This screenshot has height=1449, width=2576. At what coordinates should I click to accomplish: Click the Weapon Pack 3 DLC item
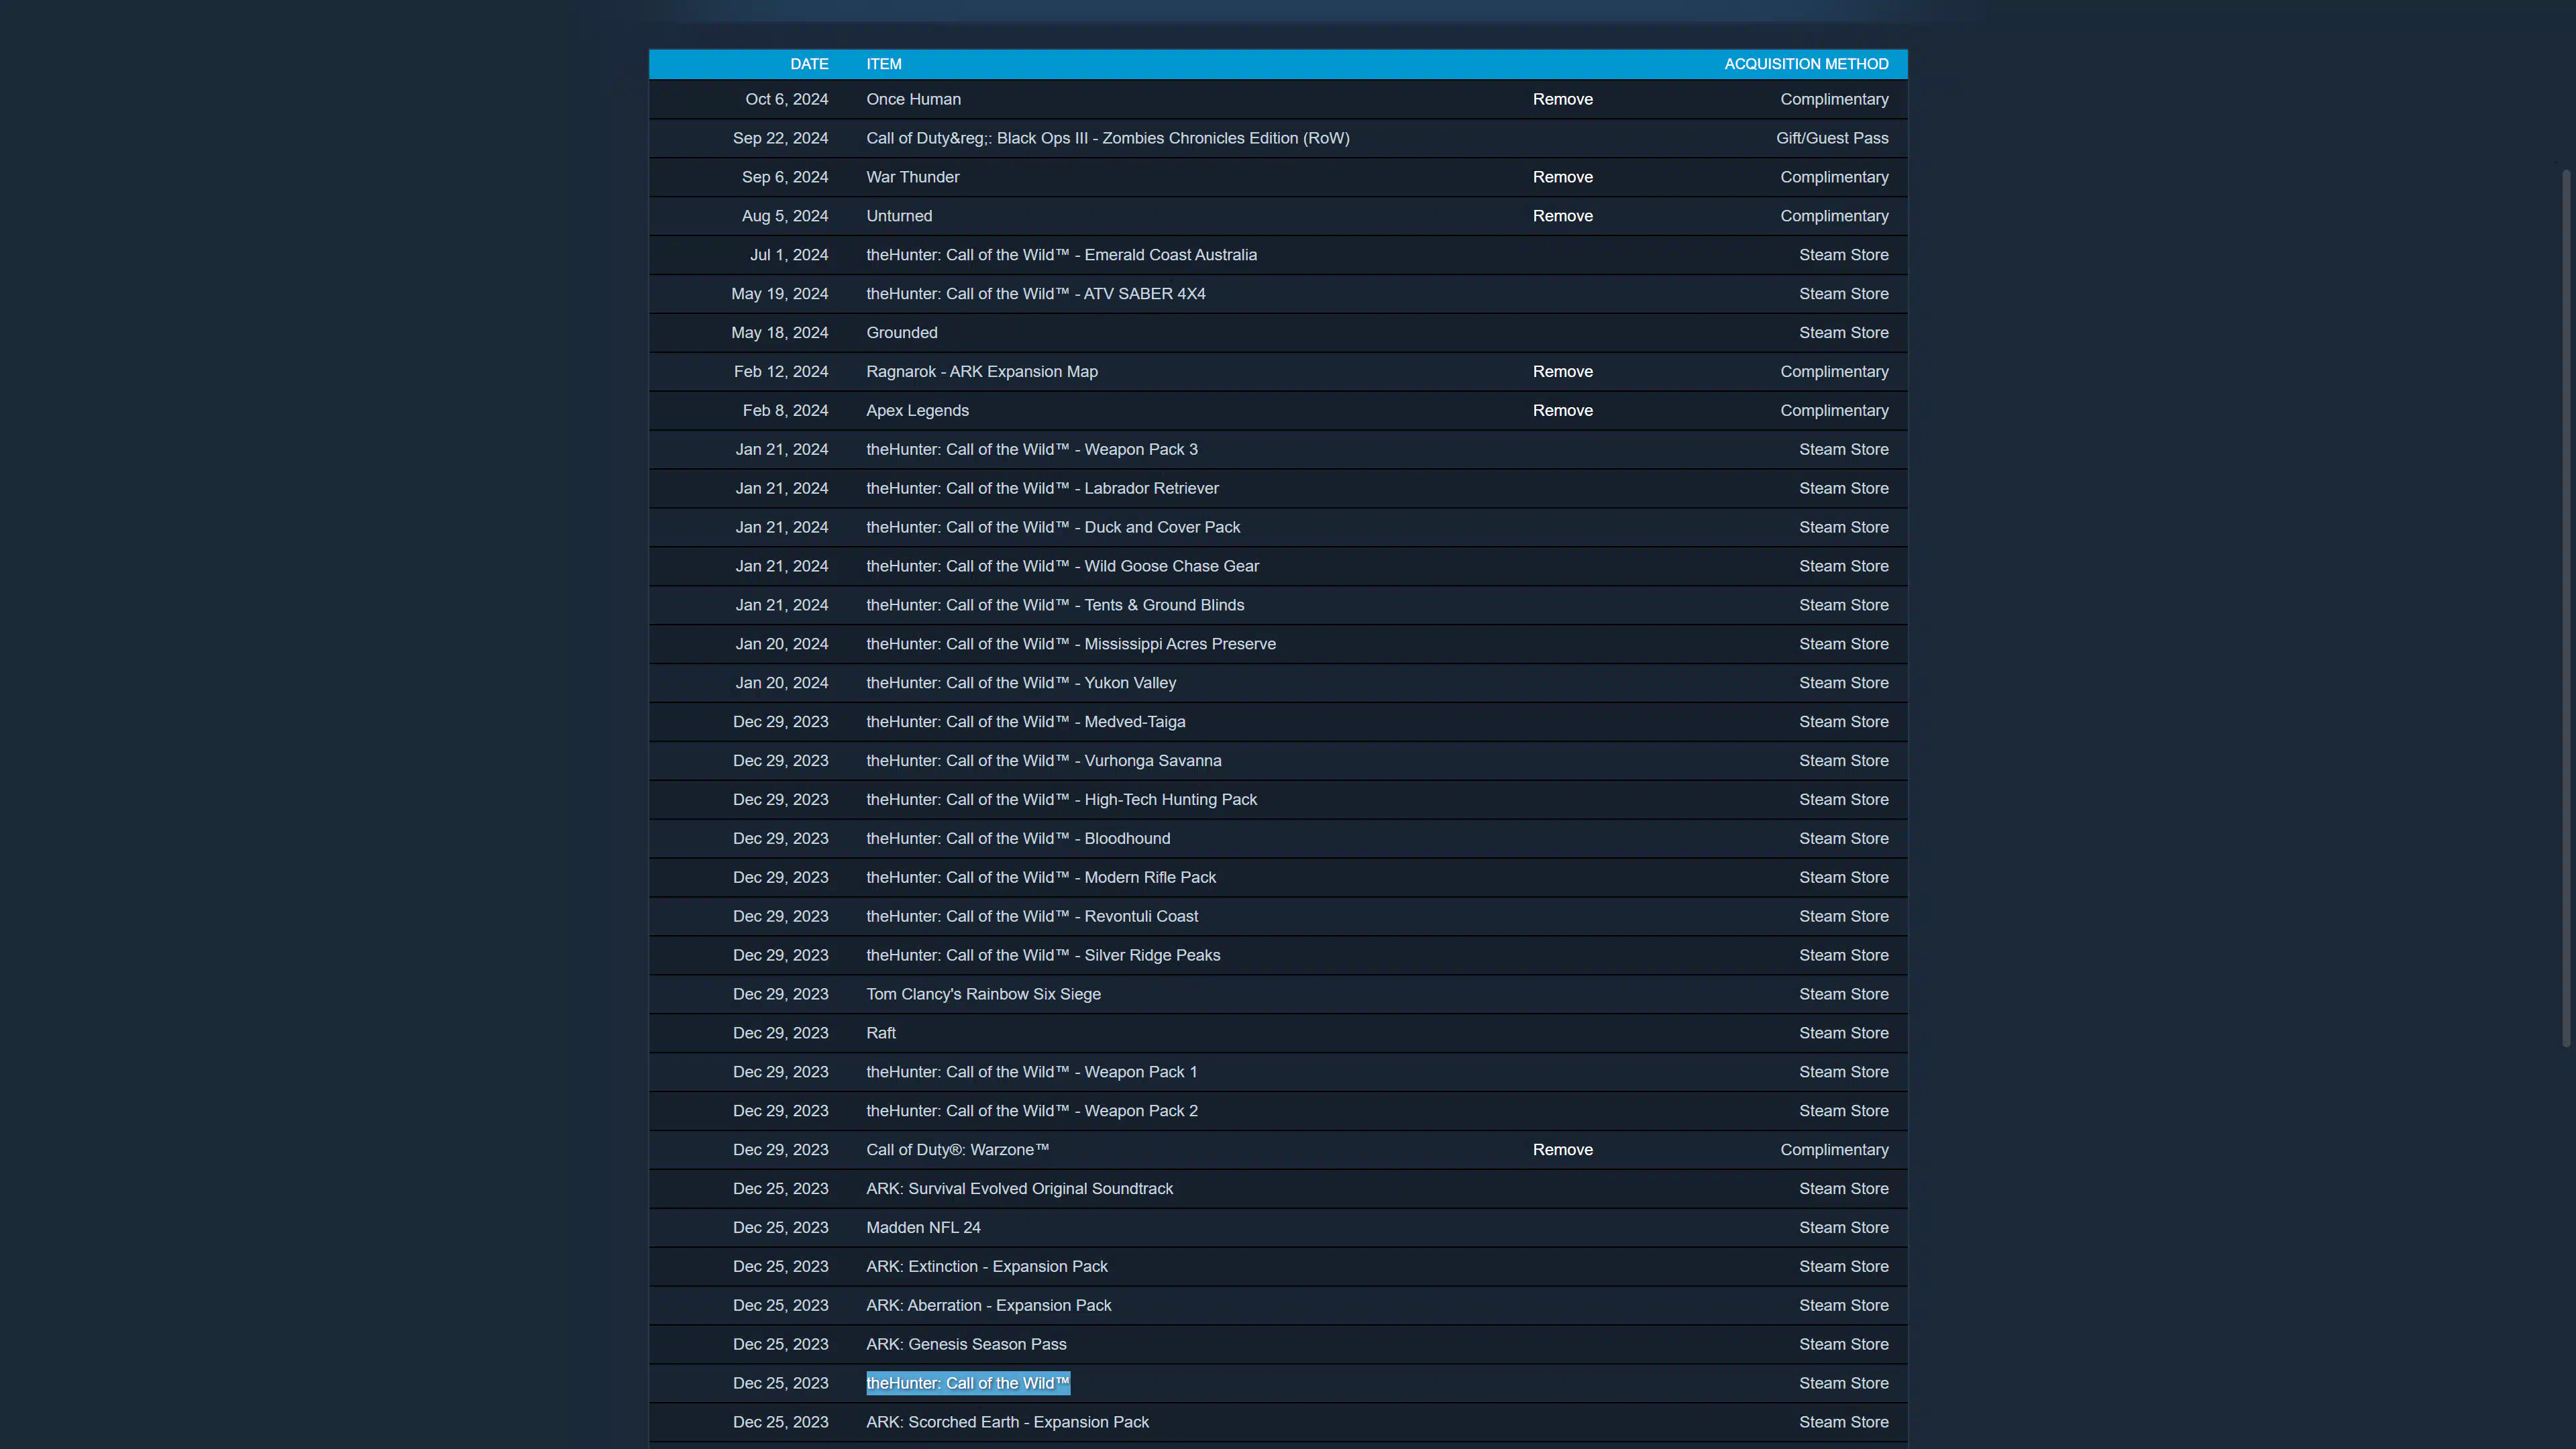[1031, 449]
